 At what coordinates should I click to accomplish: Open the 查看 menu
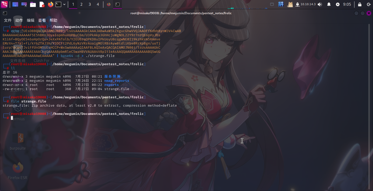(42, 20)
